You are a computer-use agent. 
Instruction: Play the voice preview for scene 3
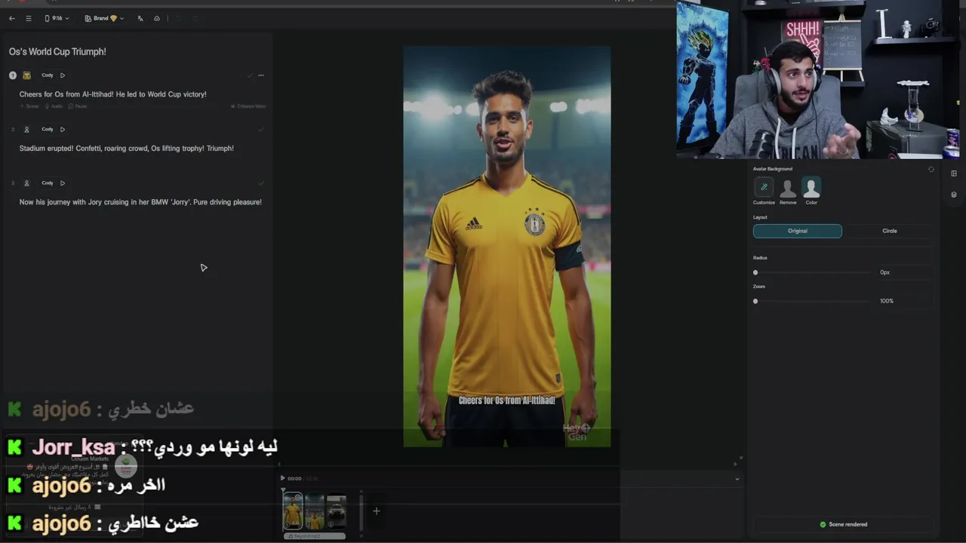tap(63, 183)
